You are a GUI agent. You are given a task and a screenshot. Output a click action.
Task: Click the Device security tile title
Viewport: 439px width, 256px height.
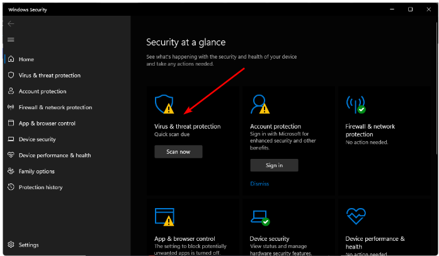tap(270, 239)
